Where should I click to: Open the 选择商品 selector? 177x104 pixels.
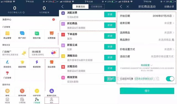tap(147, 33)
